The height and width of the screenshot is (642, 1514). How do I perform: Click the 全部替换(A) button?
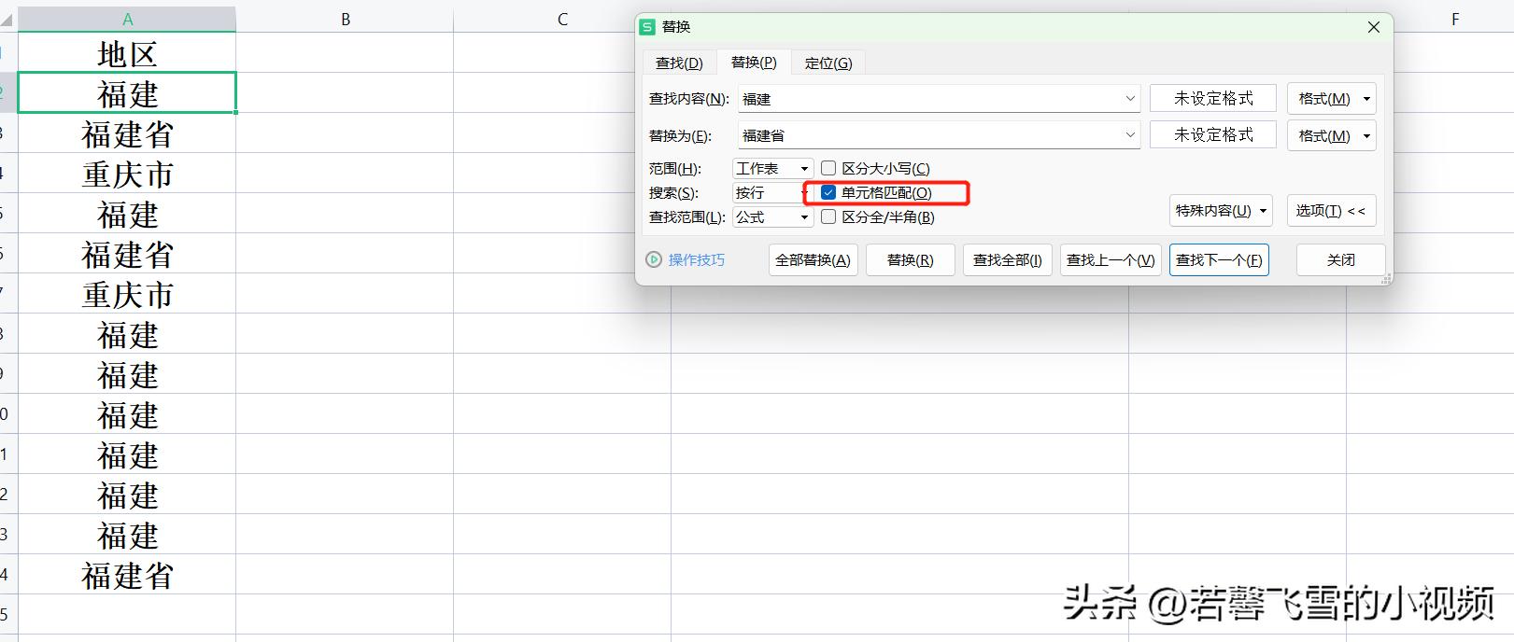click(x=813, y=259)
